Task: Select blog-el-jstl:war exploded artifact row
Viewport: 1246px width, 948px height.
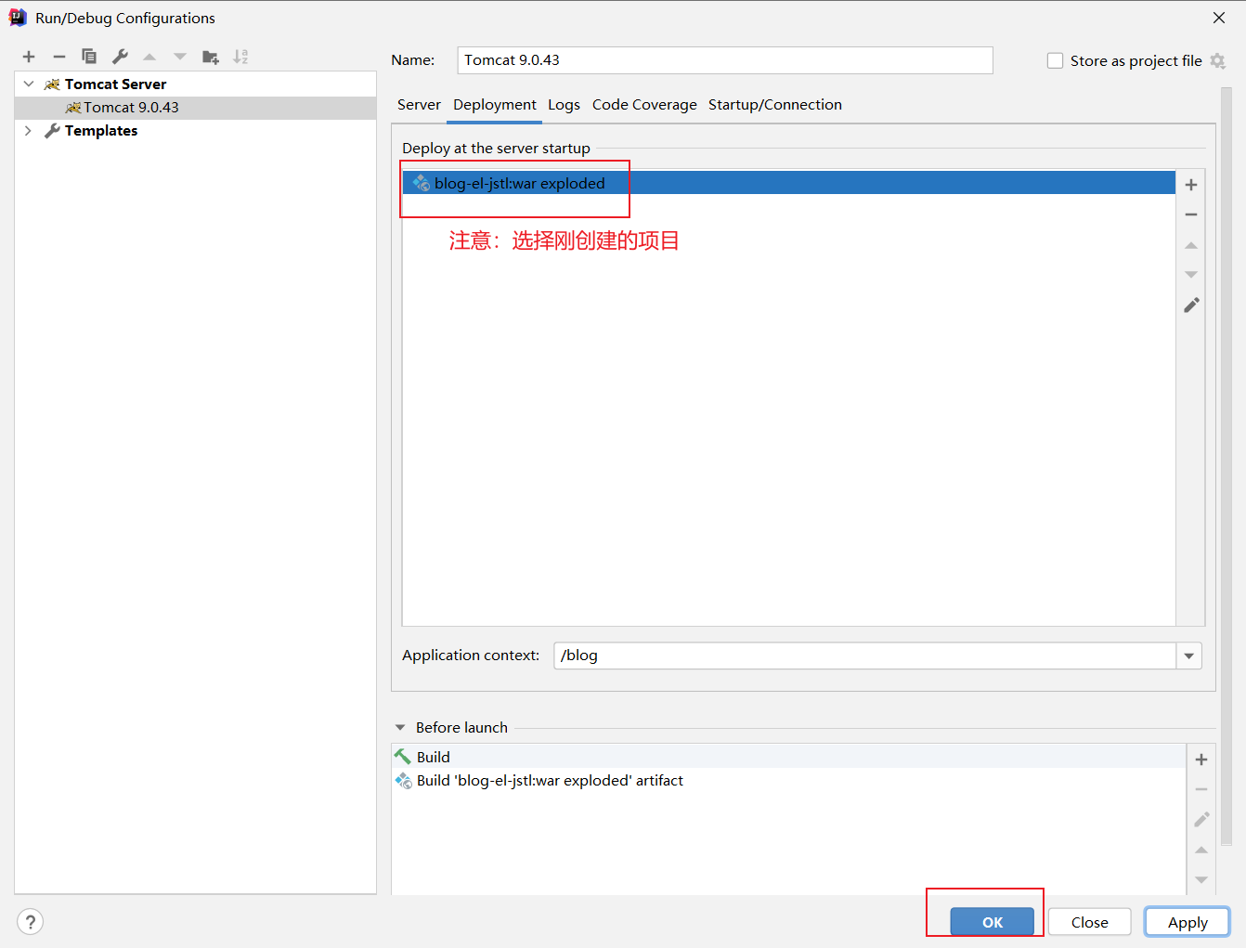Action: click(x=789, y=183)
